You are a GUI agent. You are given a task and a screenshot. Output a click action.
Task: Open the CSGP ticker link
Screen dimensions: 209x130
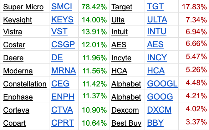(63, 44)
